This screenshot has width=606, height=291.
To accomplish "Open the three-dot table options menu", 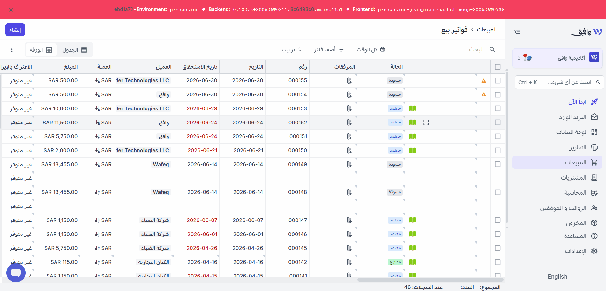I will (x=12, y=50).
